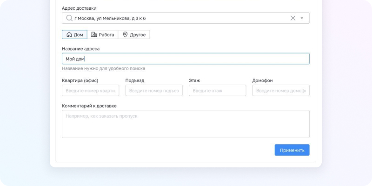Click the map pin icon on Другое
This screenshot has height=186, width=372.
point(125,34)
